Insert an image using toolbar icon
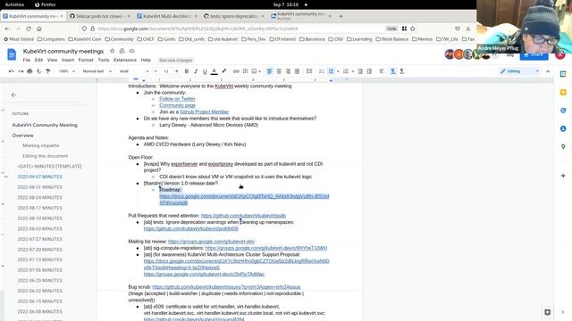Screen dimensions: 572x321 (254, 71)
